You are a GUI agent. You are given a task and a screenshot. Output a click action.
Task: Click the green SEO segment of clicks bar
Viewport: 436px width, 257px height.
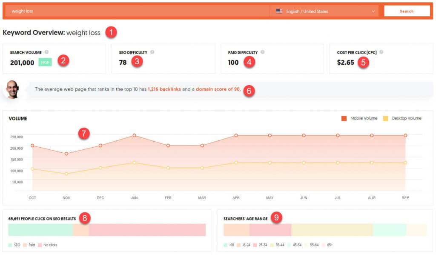pyautogui.click(x=40, y=230)
